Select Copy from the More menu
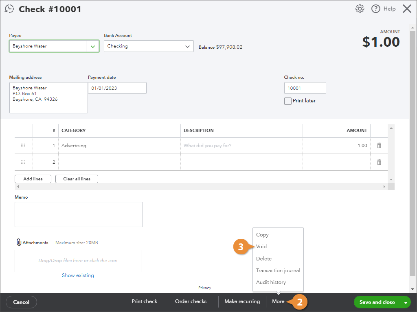 [x=262, y=235]
